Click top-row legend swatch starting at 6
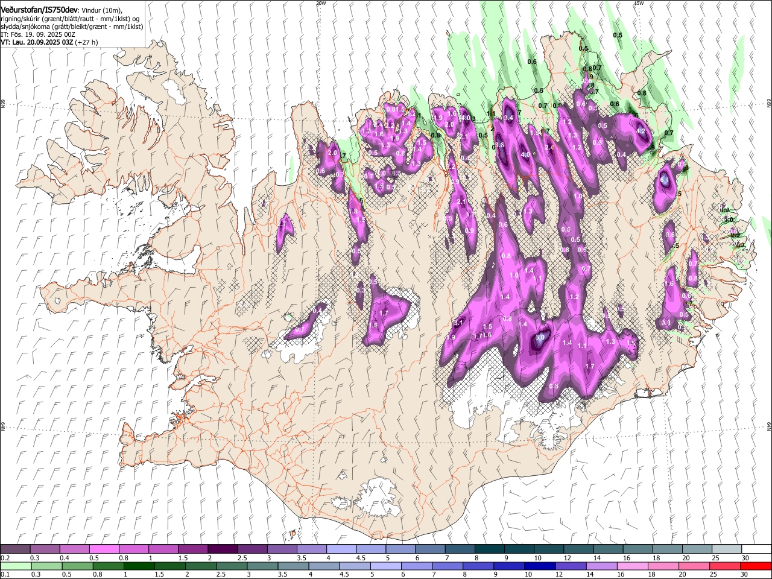The height and width of the screenshot is (579, 772). (430, 549)
